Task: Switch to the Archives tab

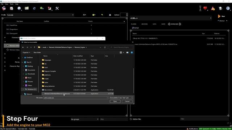Action: click(x=144, y=24)
